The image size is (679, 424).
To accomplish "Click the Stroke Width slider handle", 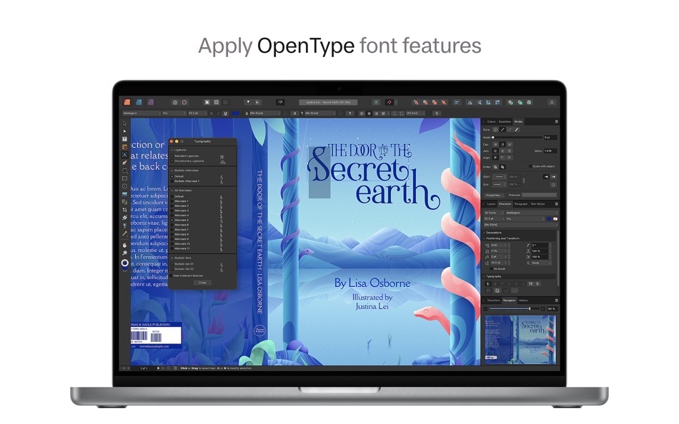I will [x=492, y=137].
